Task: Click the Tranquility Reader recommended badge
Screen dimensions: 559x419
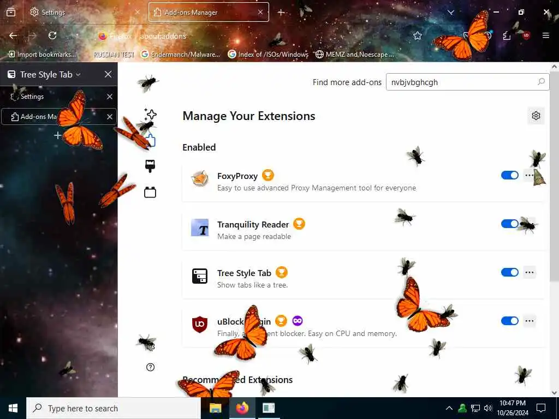Action: coord(299,224)
